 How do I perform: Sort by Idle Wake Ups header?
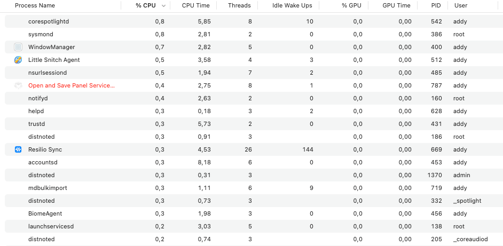click(292, 5)
